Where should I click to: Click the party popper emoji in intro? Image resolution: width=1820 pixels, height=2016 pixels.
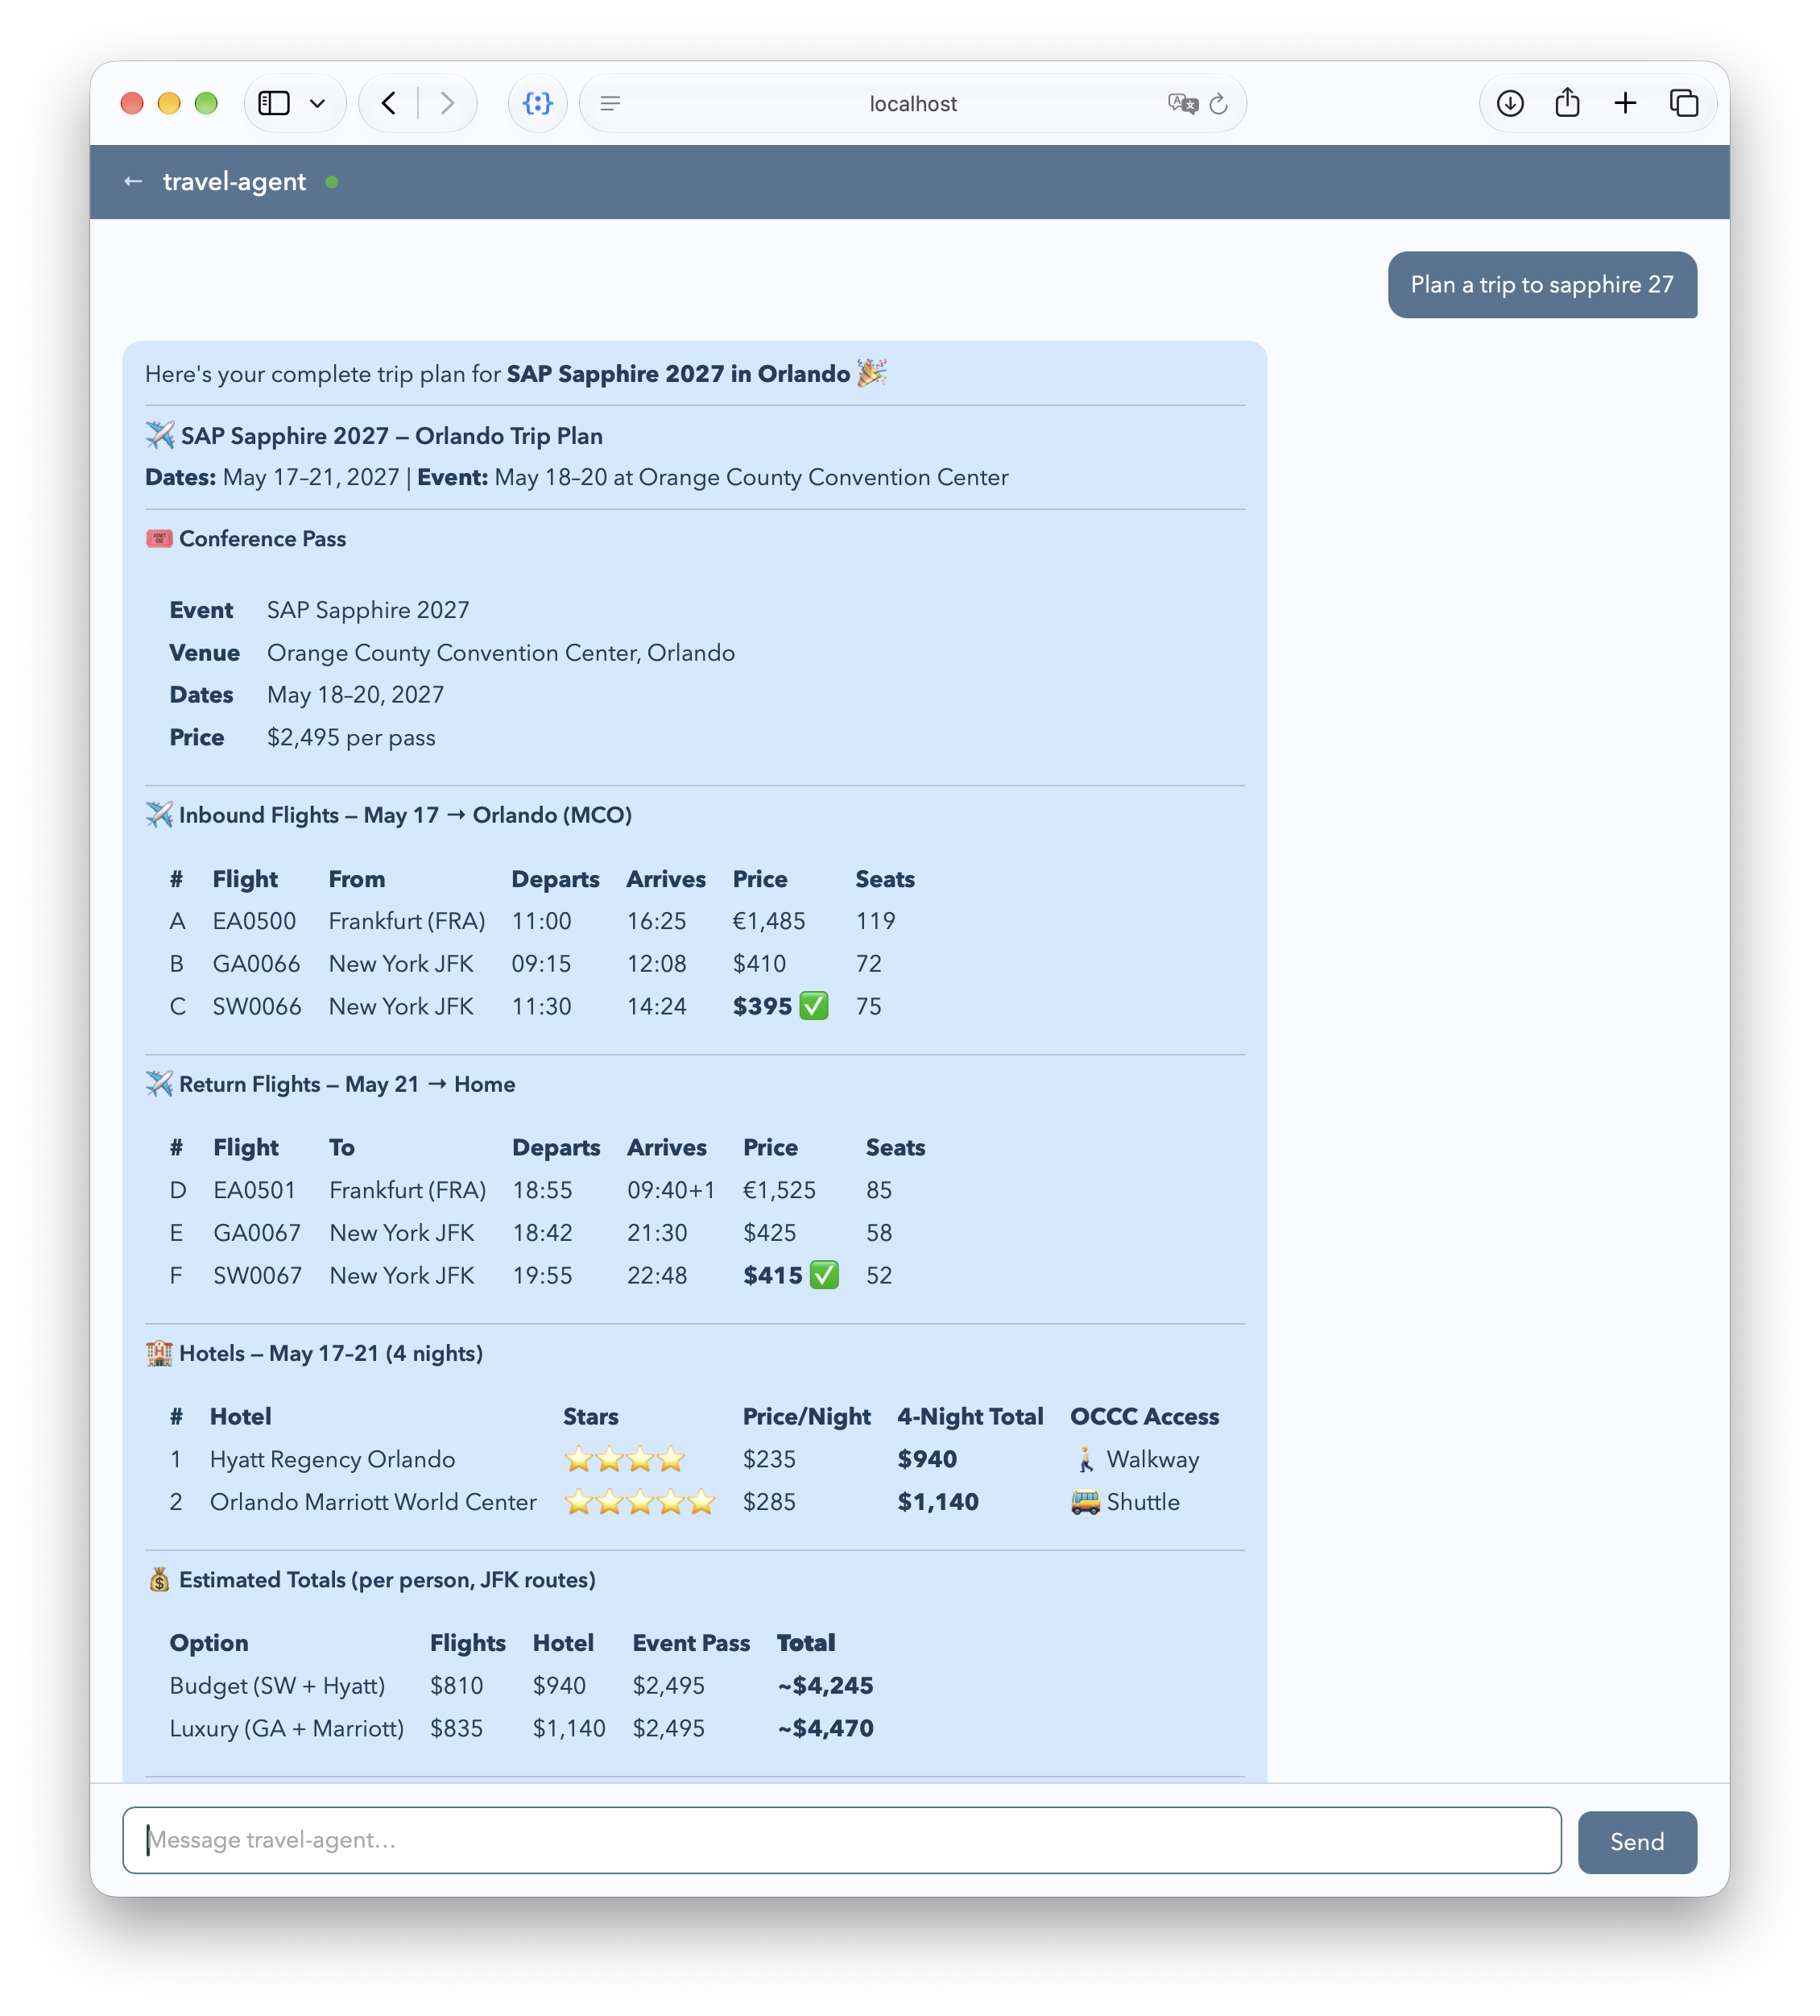[871, 372]
